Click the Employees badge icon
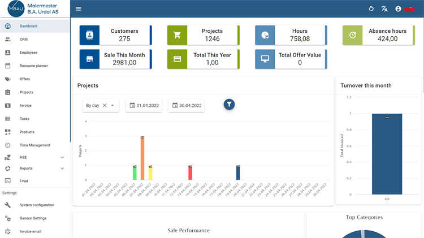Screen dimensions: 424x238 pos(8,53)
